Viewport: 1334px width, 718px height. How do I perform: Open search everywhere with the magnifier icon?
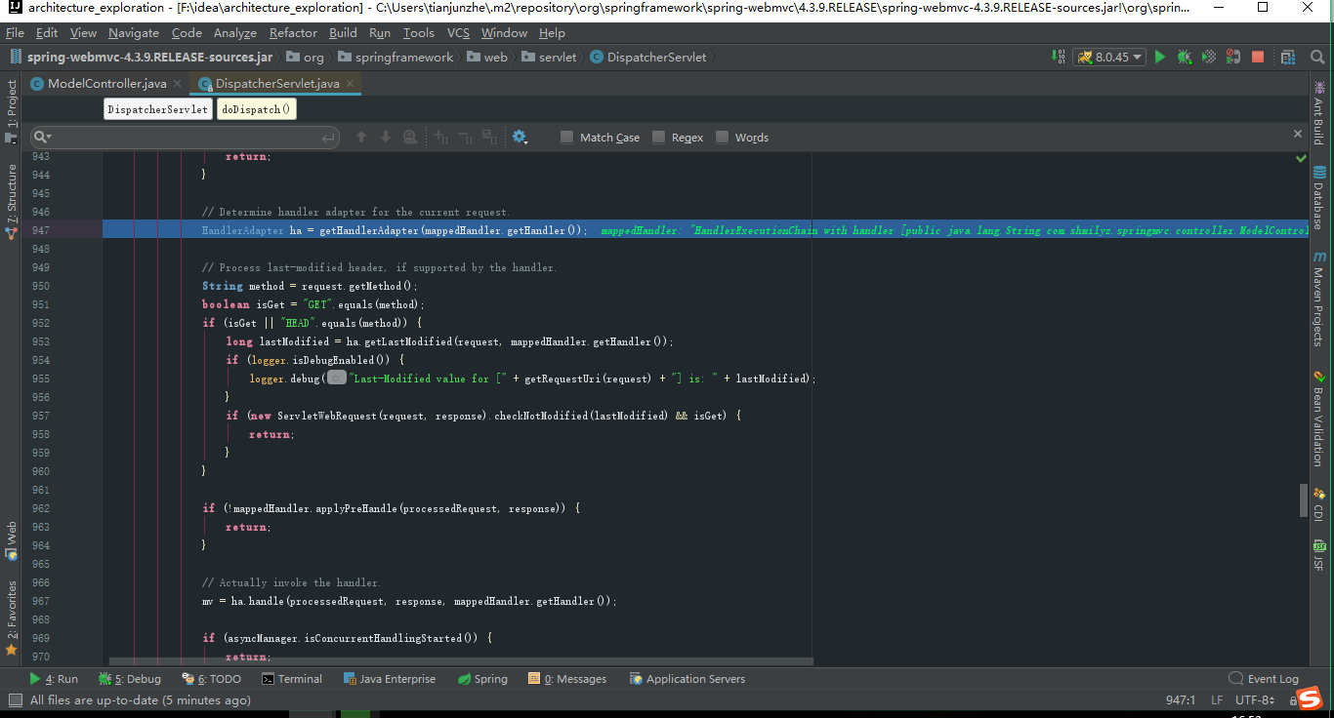pyautogui.click(x=1317, y=57)
